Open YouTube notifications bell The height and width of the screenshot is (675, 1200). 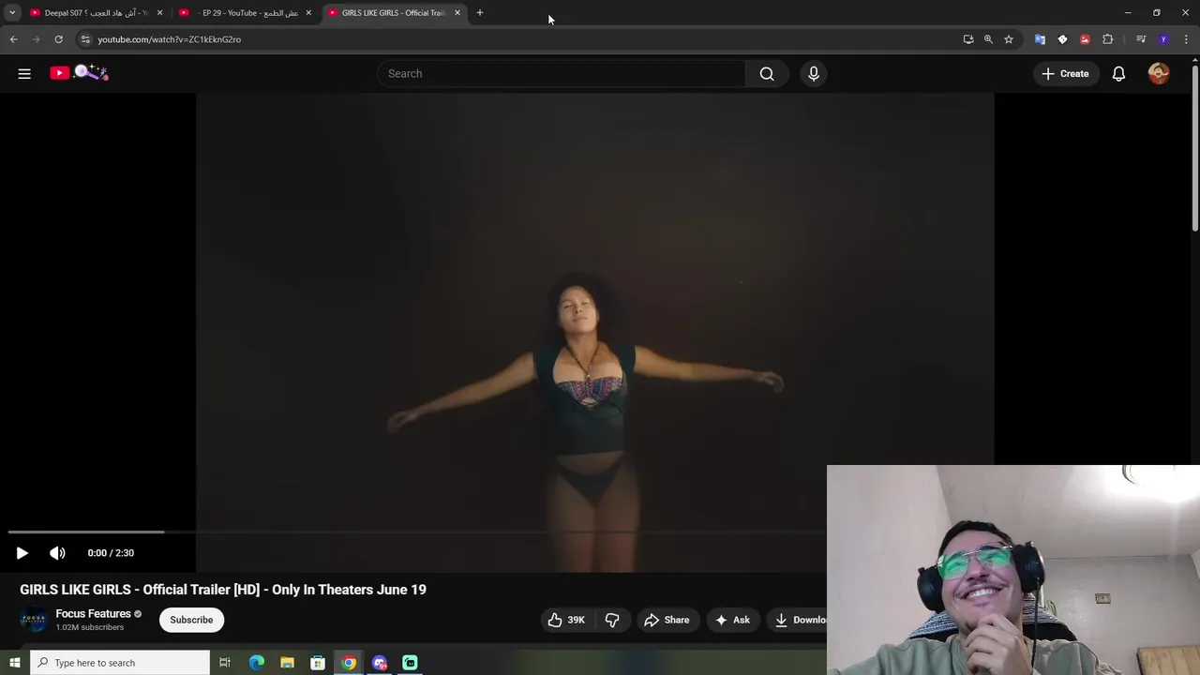[x=1118, y=73]
